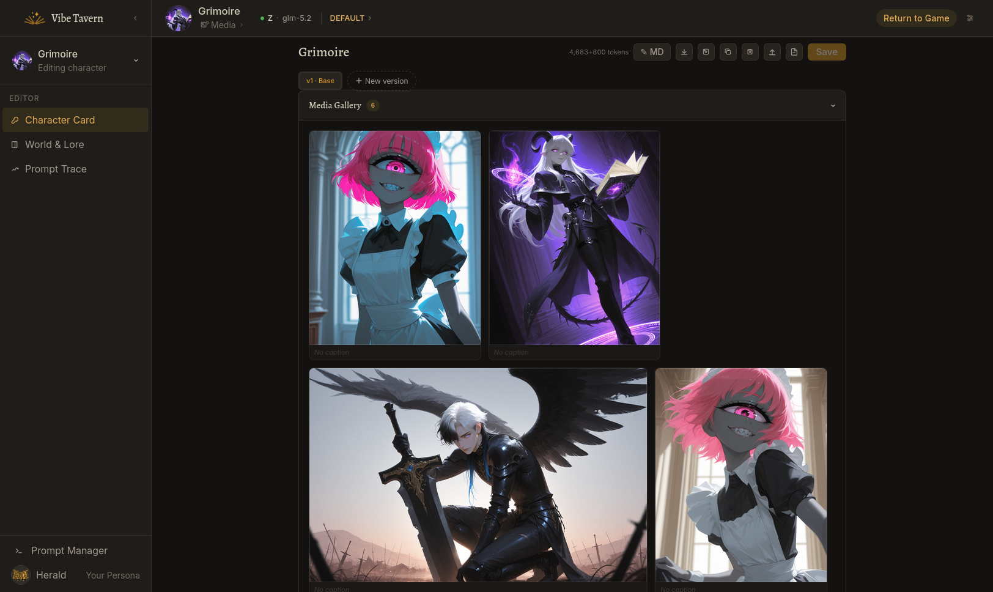Open the Character Card editor section
This screenshot has height=592, width=993.
76,120
